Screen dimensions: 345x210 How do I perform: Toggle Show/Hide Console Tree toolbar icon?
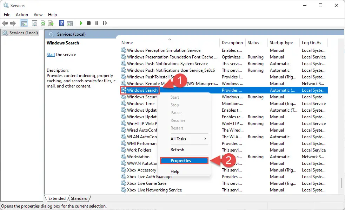click(24, 23)
